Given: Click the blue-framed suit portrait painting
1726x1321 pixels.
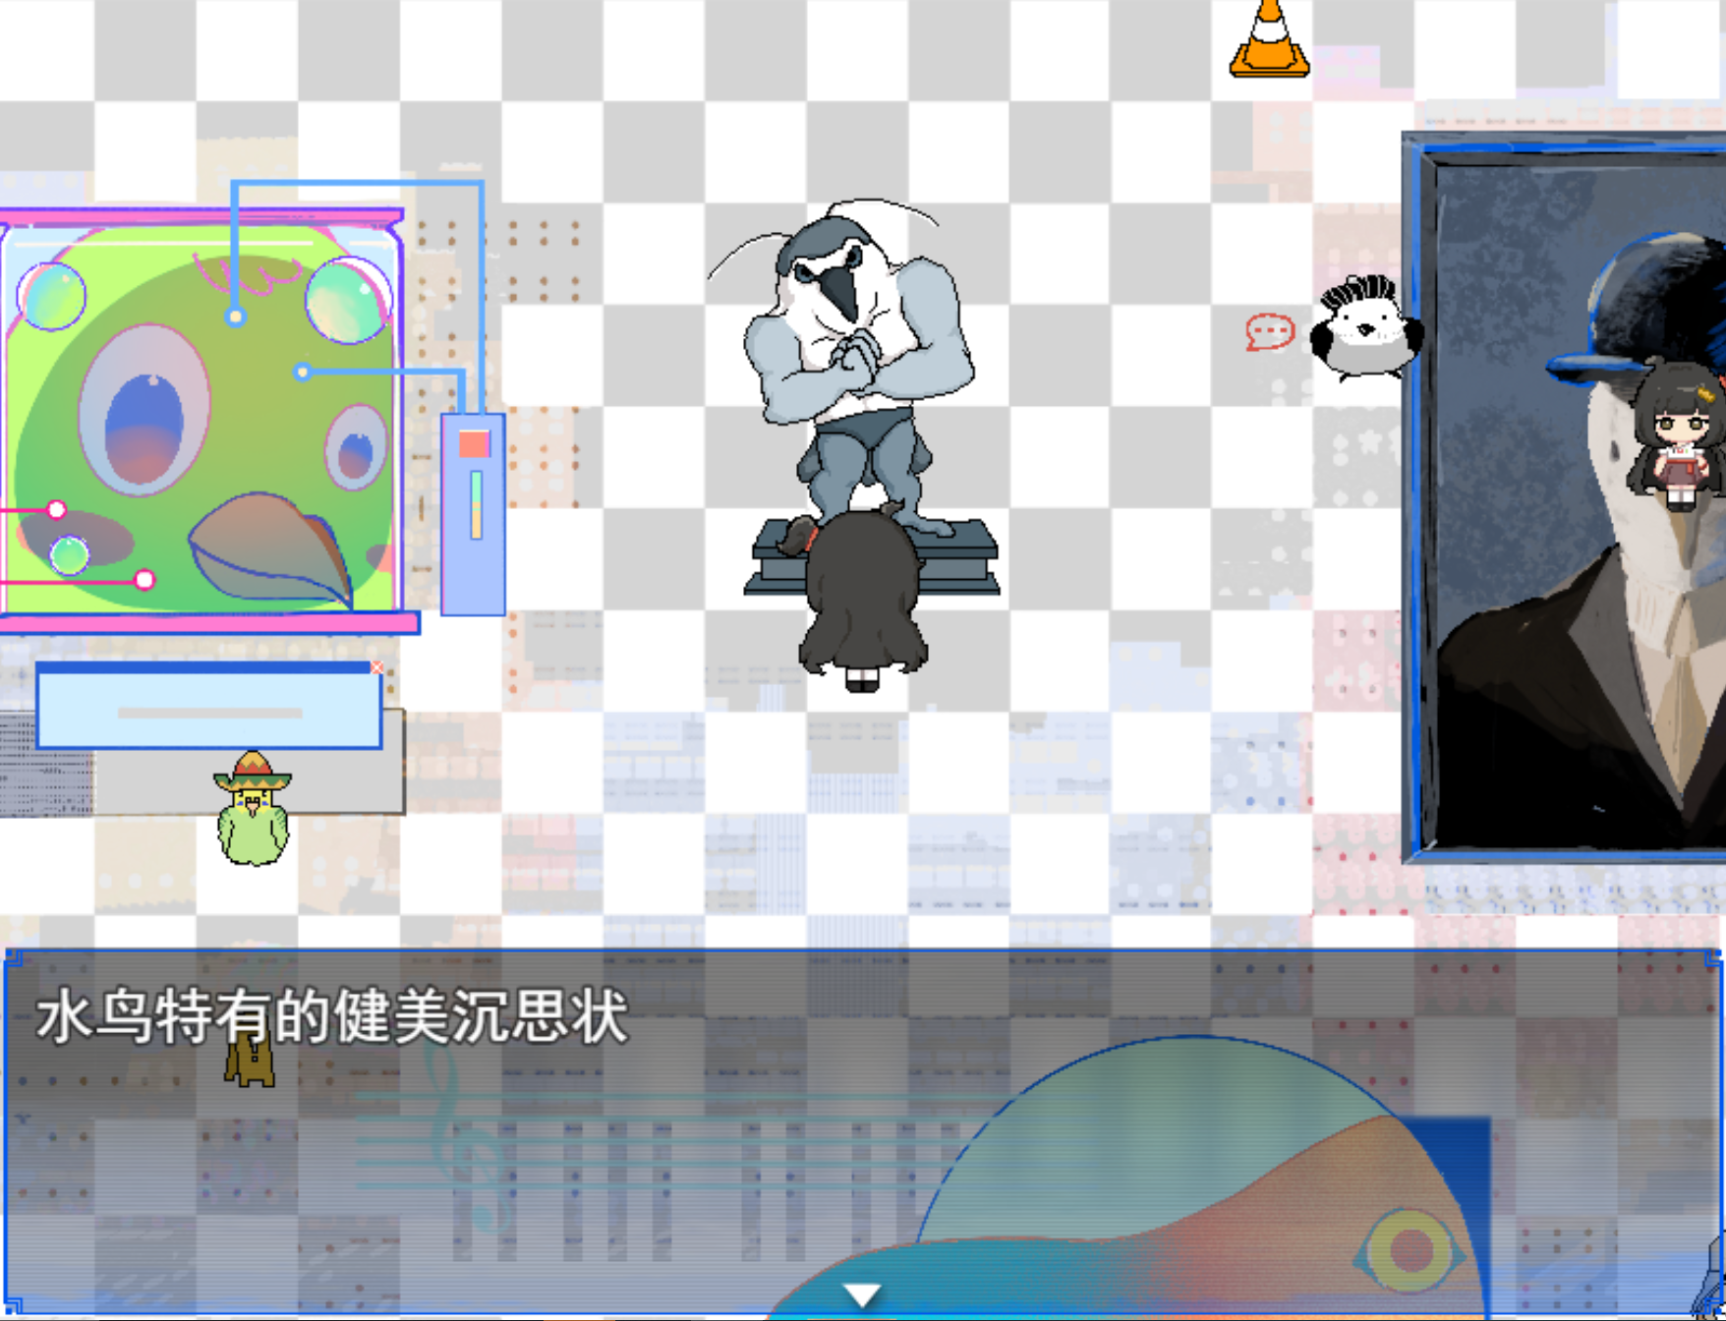Looking at the screenshot, I should point(1565,497).
